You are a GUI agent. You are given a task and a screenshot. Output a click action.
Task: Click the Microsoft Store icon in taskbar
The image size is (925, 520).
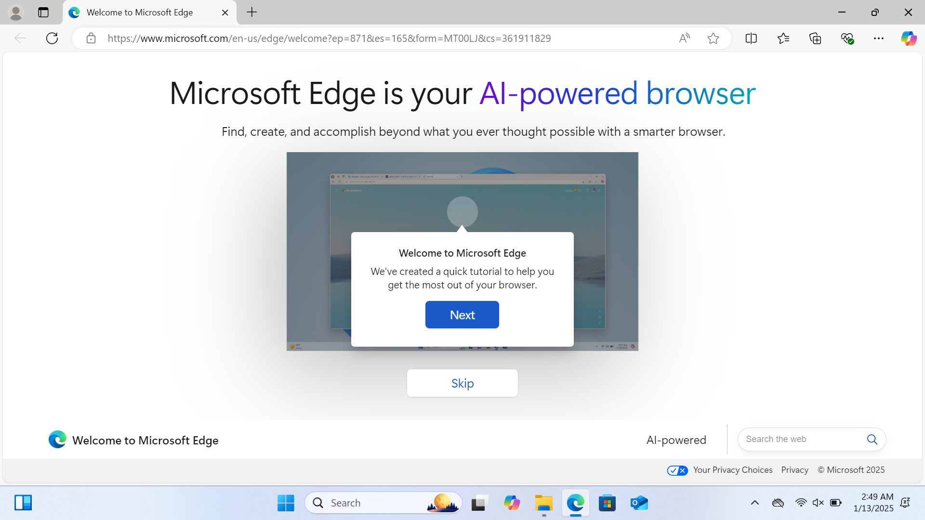pos(607,502)
